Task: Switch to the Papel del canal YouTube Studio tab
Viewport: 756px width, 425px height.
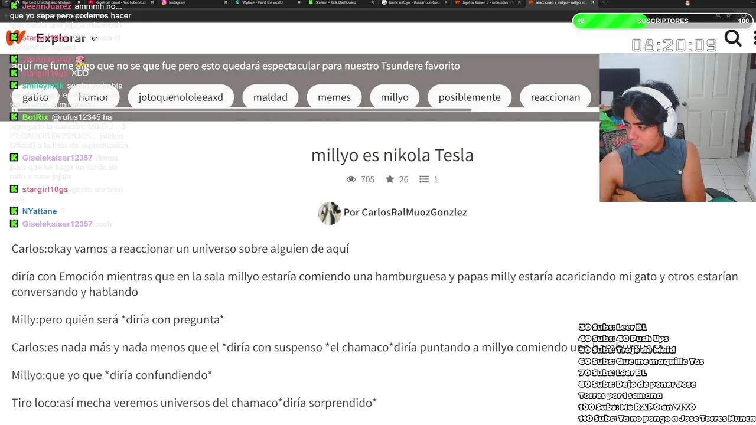Action: tap(120, 2)
